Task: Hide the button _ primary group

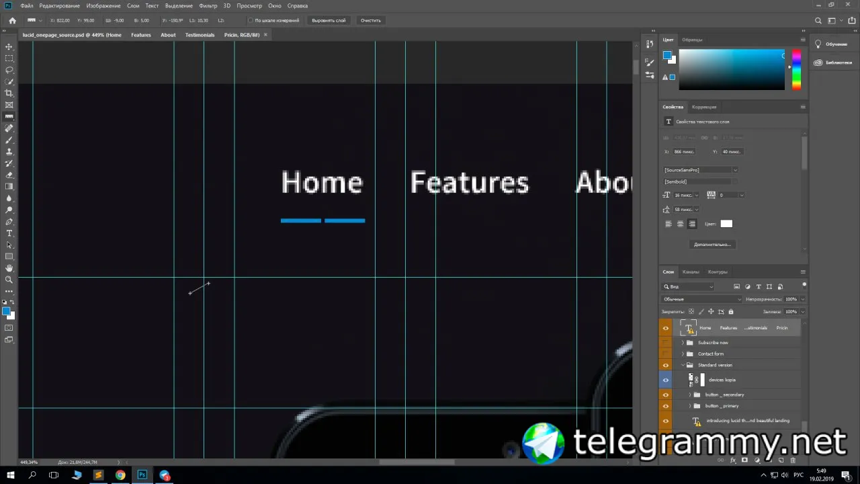Action: click(x=666, y=406)
